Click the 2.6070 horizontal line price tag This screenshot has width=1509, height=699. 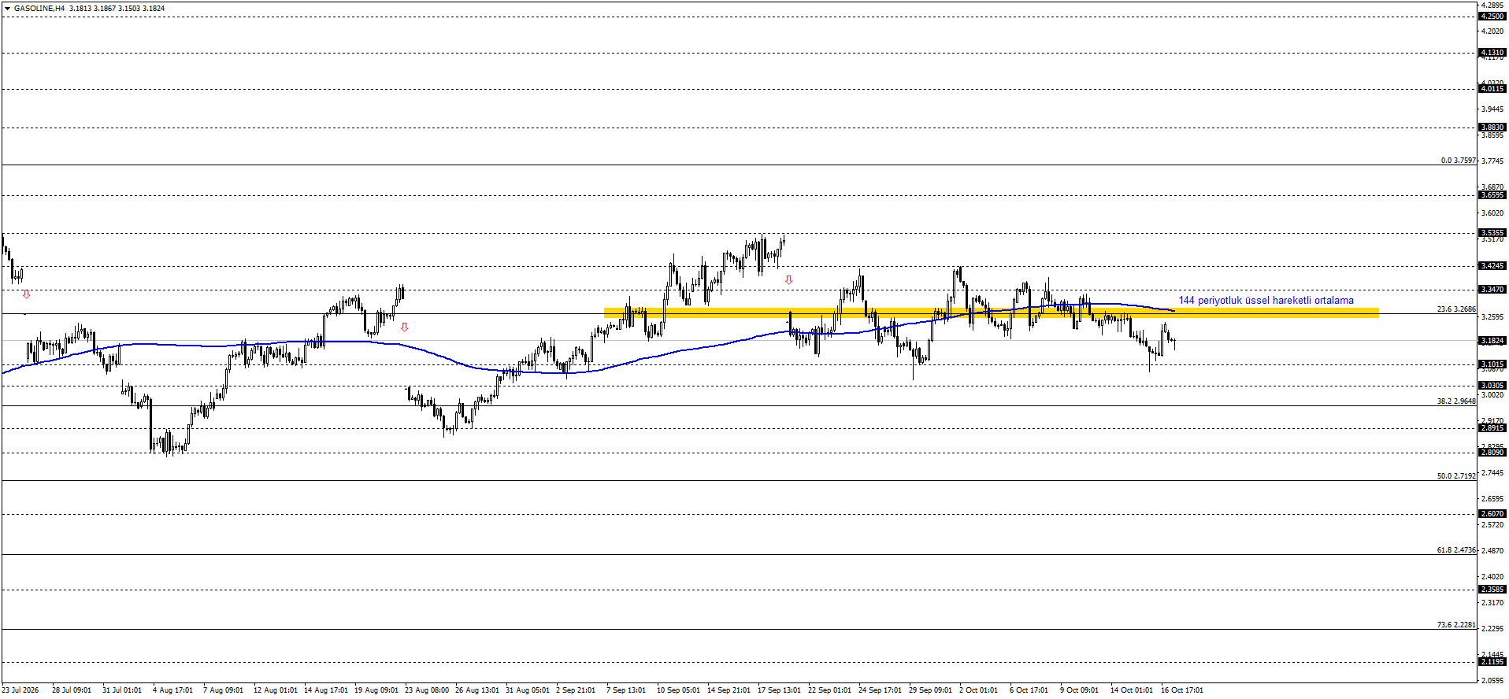(1492, 513)
